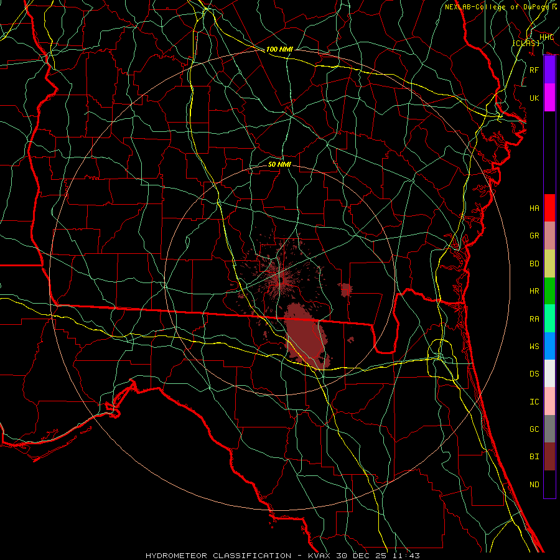Image resolution: width=560 pixels, height=560 pixels.
Task: Click the IC light pink legend swatch
Action: pos(549,401)
